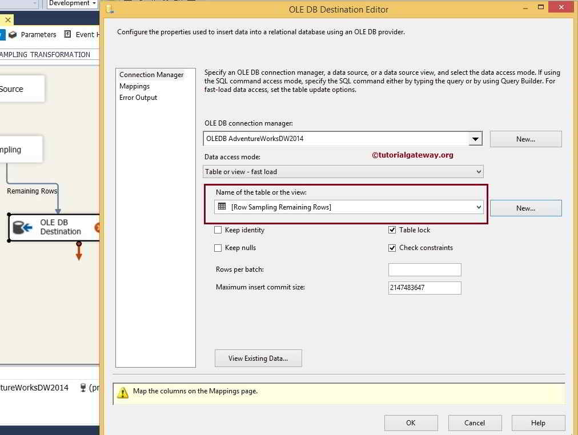Expand the table or view name dropdown
The image size is (578, 435).
(x=479, y=208)
